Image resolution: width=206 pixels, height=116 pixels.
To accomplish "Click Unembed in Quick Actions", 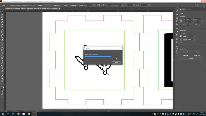I will [x=185, y=52].
